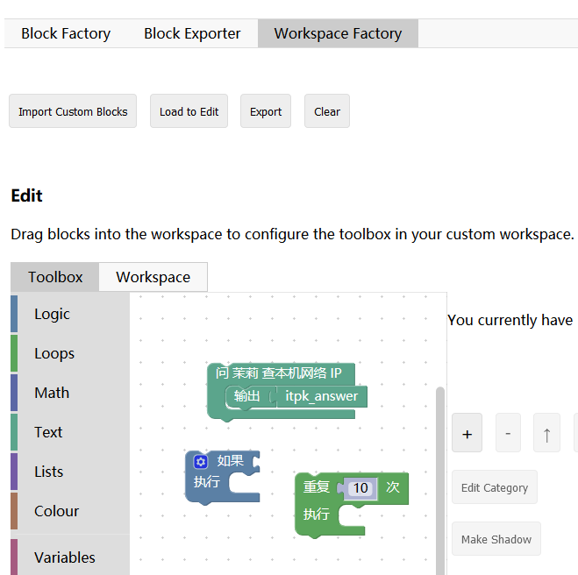Click the Make Shadow button
The height and width of the screenshot is (575, 578).
(496, 539)
